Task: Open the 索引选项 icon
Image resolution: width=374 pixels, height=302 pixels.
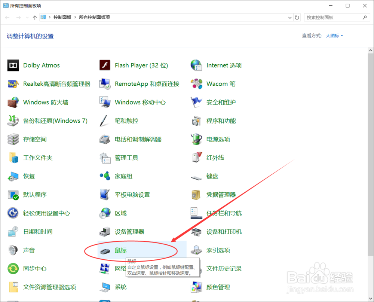Action: click(x=196, y=250)
